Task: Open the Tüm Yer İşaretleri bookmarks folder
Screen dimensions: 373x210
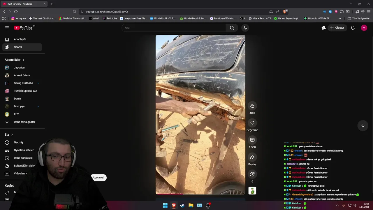Action: click(359, 18)
